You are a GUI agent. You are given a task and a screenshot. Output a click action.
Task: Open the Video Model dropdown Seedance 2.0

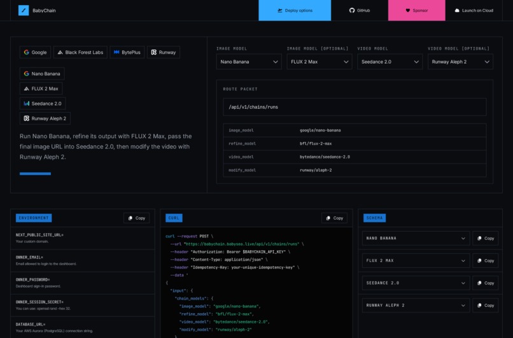tap(390, 62)
